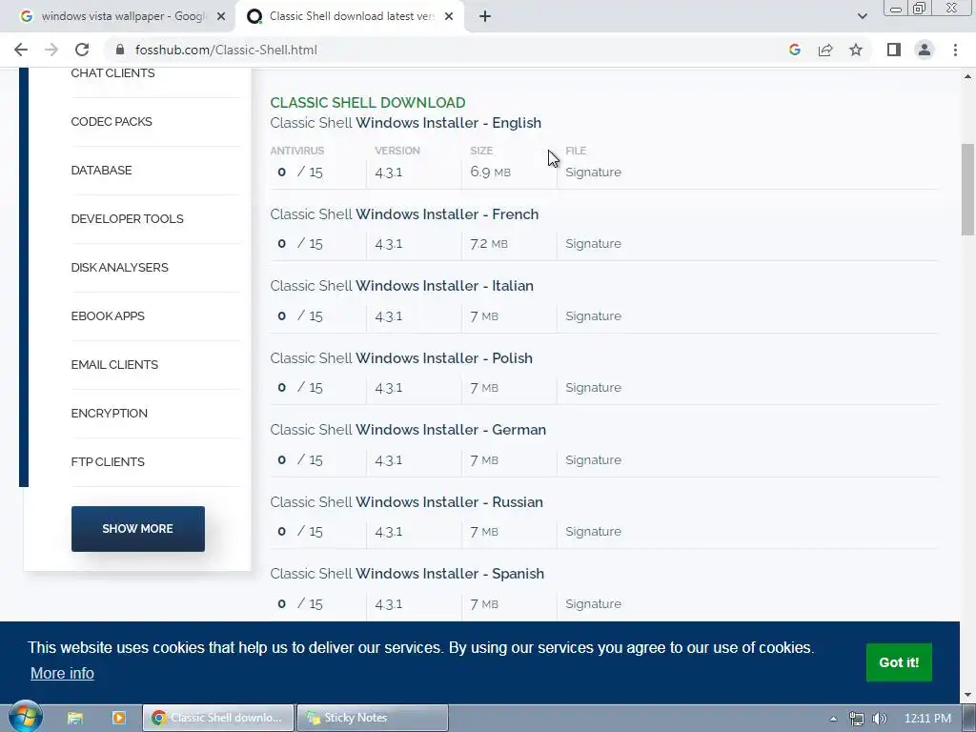The height and width of the screenshot is (732, 976).
Task: Close the windows vista wallpaper tab
Action: coord(221,16)
